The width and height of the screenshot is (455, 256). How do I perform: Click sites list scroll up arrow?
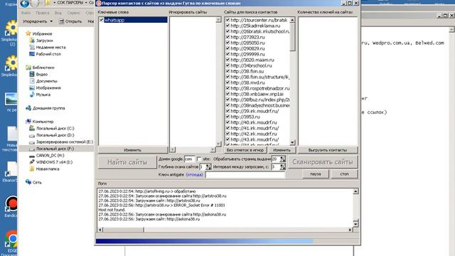pyautogui.click(x=292, y=20)
